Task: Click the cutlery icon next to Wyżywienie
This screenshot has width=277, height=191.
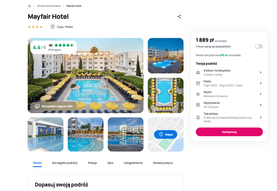Action: click(x=198, y=105)
